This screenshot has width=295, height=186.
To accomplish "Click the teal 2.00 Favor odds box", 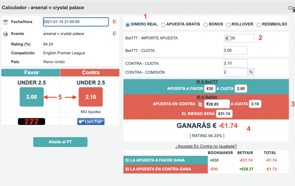I will point(32,97).
